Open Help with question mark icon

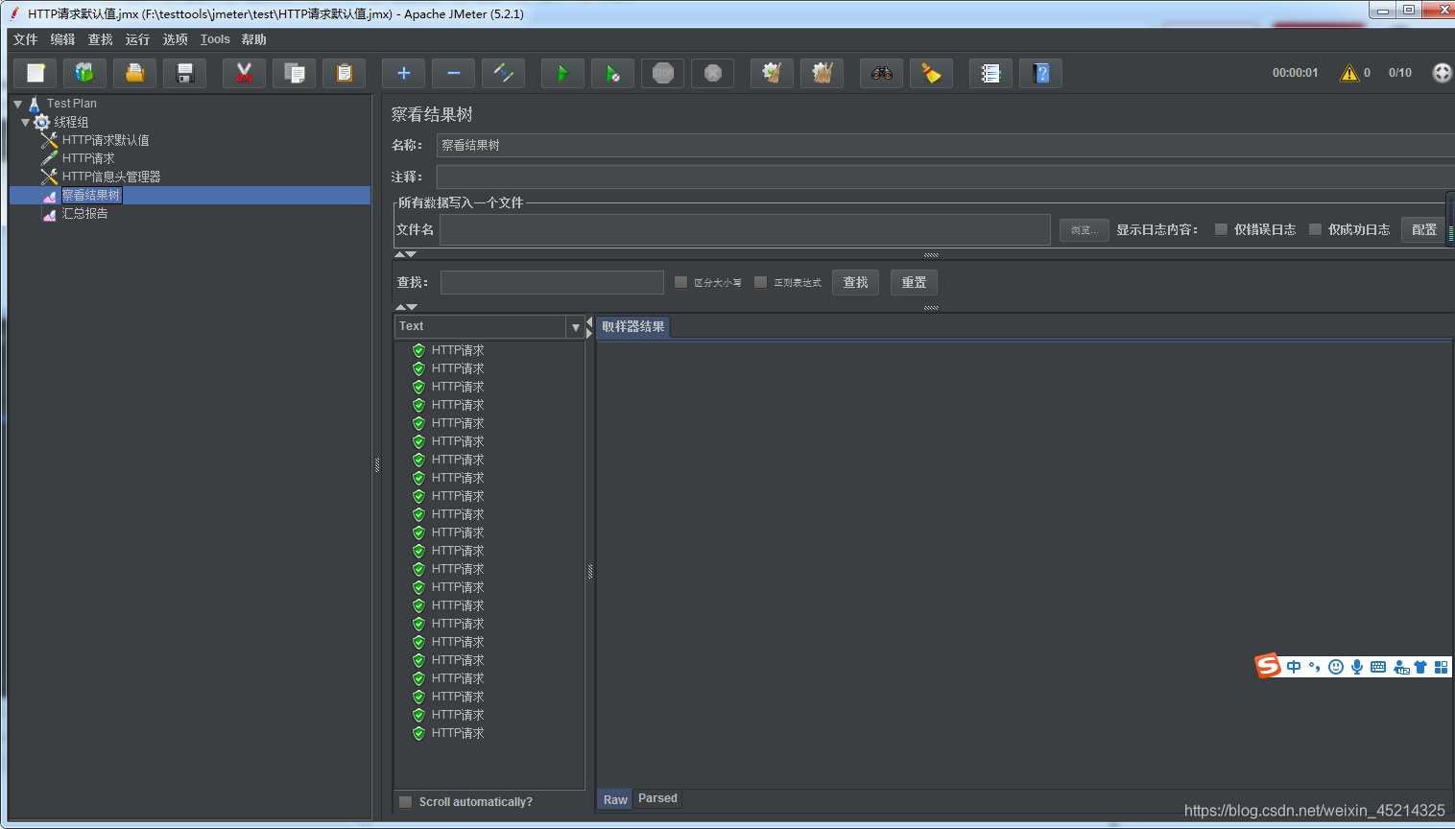[1041, 73]
